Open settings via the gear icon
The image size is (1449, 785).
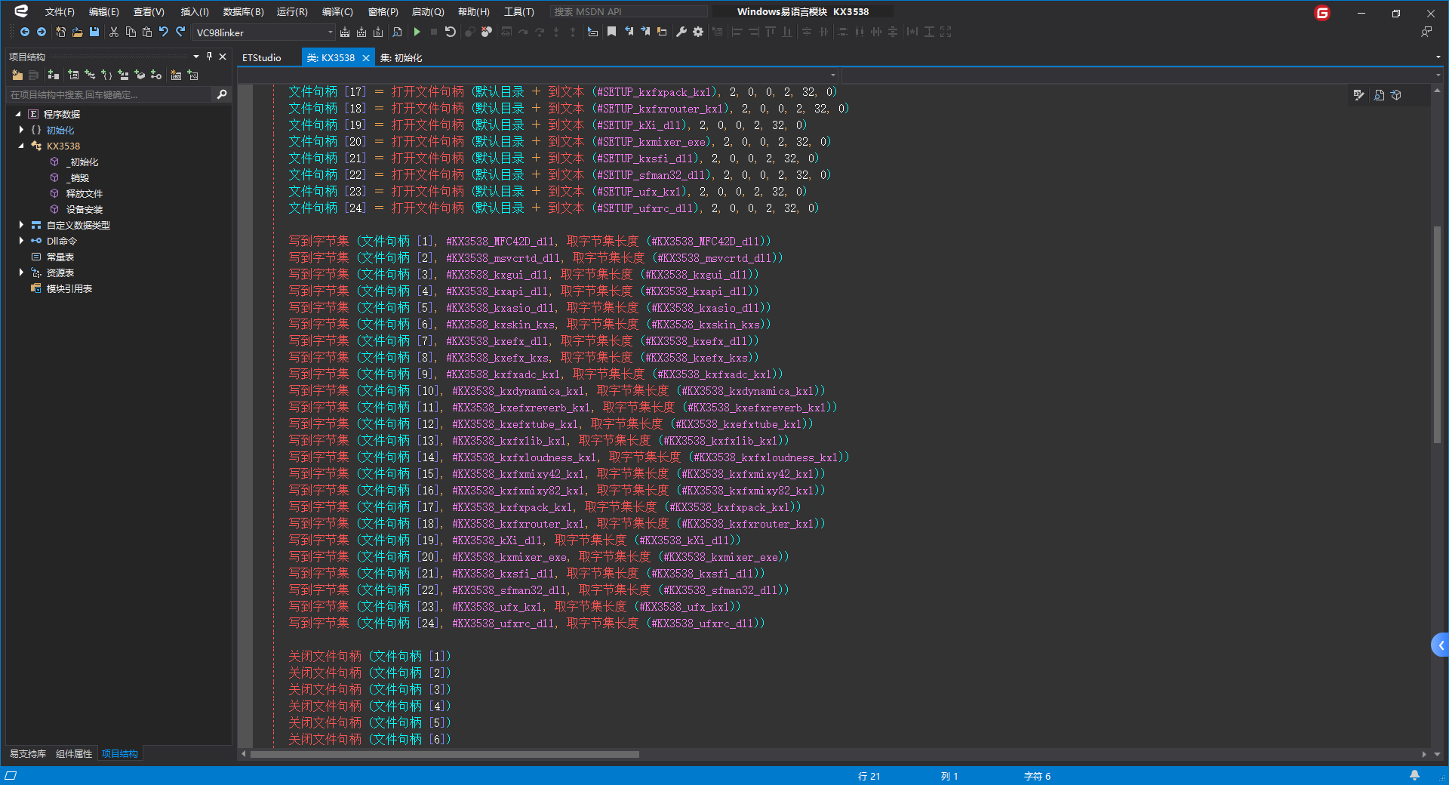tap(698, 32)
